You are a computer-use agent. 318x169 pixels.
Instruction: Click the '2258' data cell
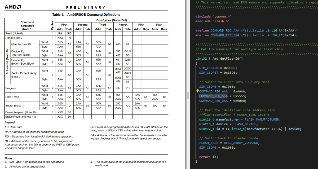[x=127, y=60]
